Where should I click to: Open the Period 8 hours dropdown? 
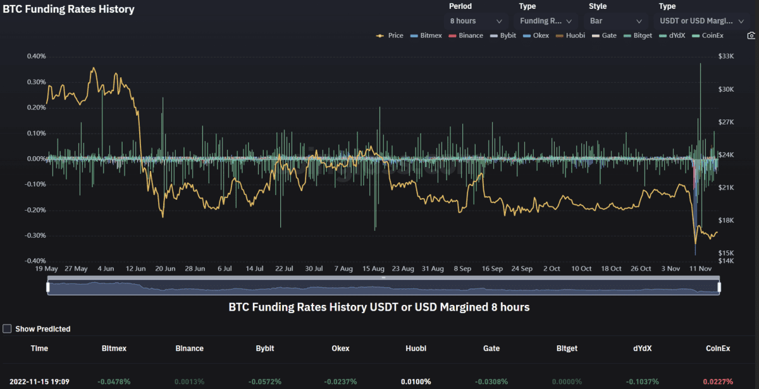pyautogui.click(x=476, y=21)
